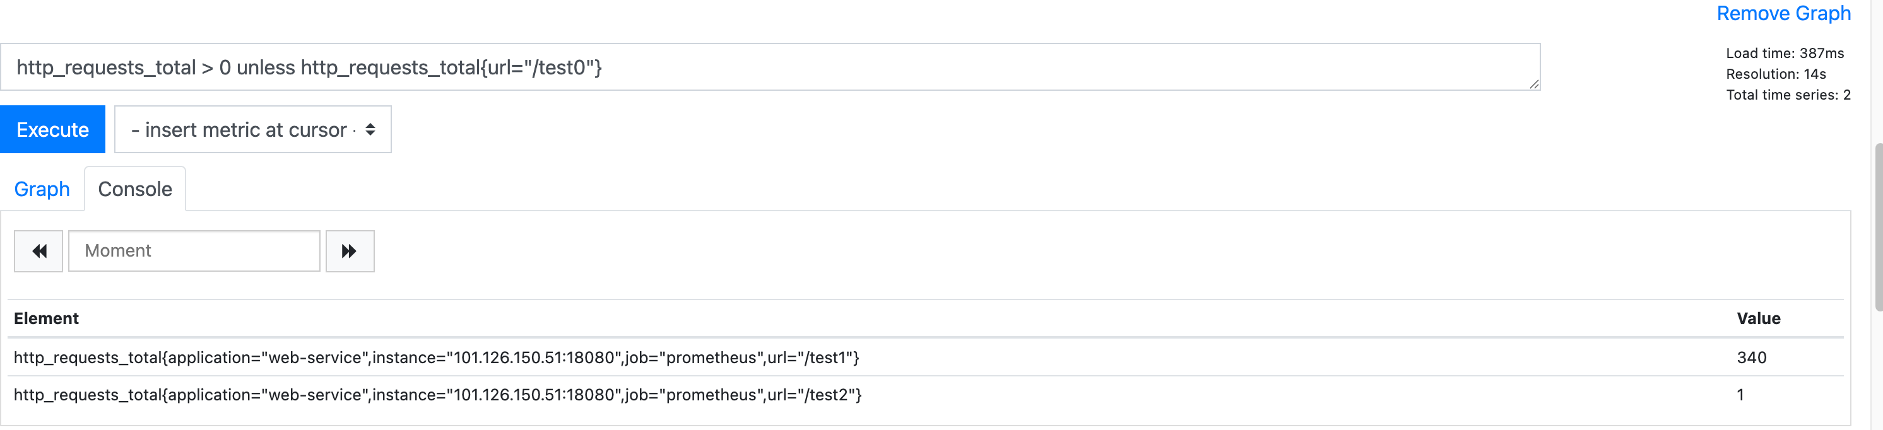Step forward in time with fast-forward icon
The image size is (1883, 430).
tap(350, 251)
